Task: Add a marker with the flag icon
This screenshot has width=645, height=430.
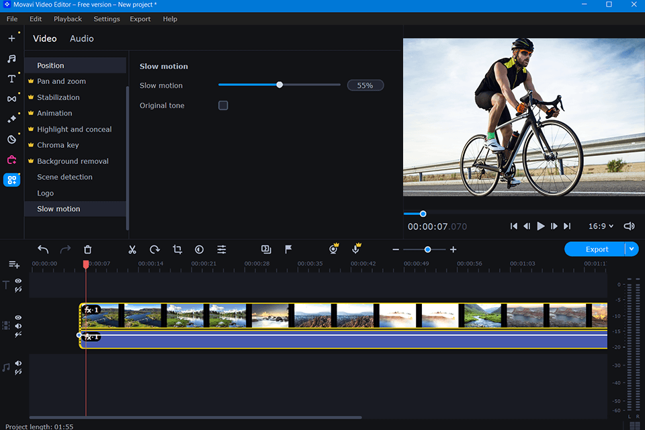Action: pyautogui.click(x=288, y=249)
